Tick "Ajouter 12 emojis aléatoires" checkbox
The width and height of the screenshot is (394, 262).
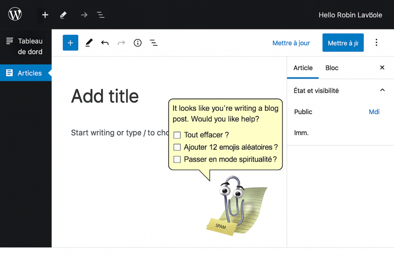[177, 147]
